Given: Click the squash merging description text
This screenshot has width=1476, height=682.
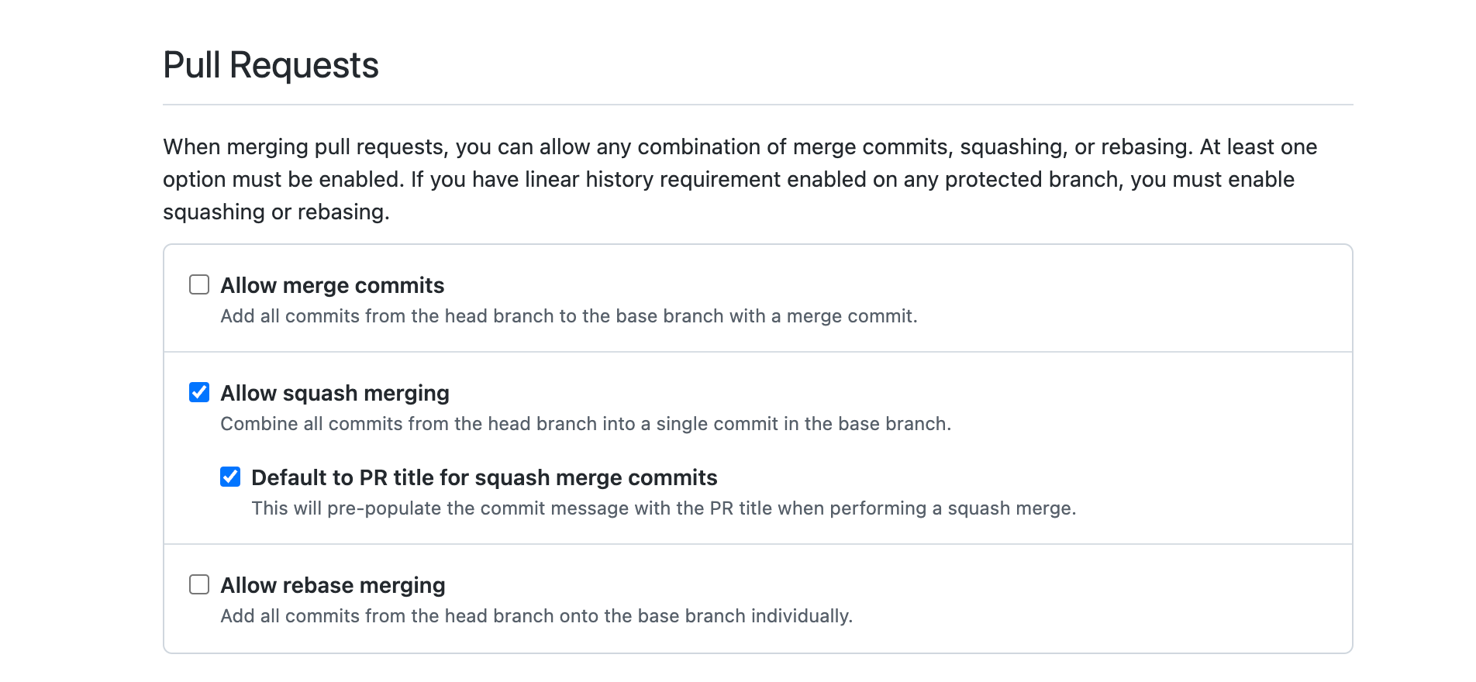Looking at the screenshot, I should point(588,424).
